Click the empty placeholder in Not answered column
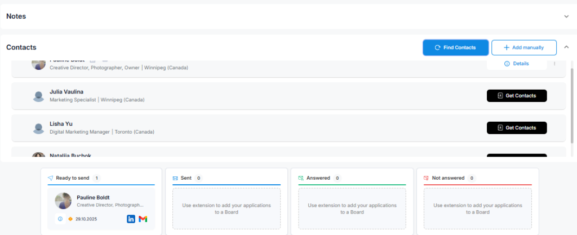The height and width of the screenshot is (235, 577). (x=478, y=209)
